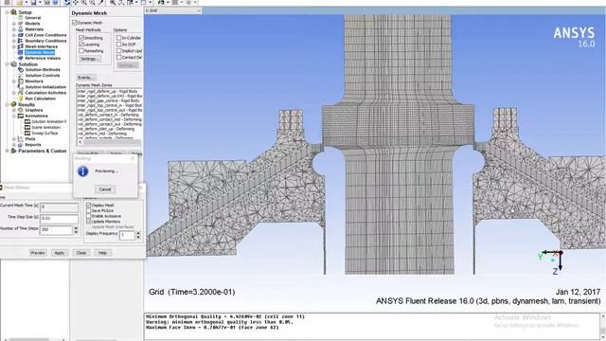The image size is (606, 341).
Task: Enable the Enable Autosave option
Action: tap(88, 216)
